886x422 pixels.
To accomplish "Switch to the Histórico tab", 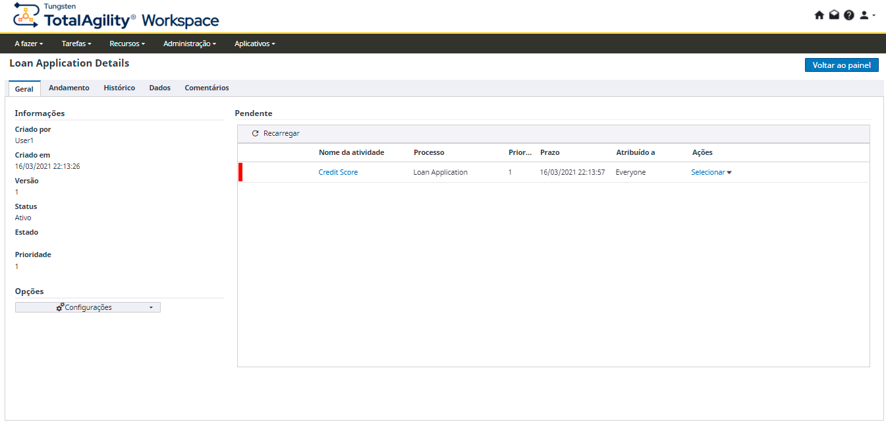I will click(x=119, y=88).
